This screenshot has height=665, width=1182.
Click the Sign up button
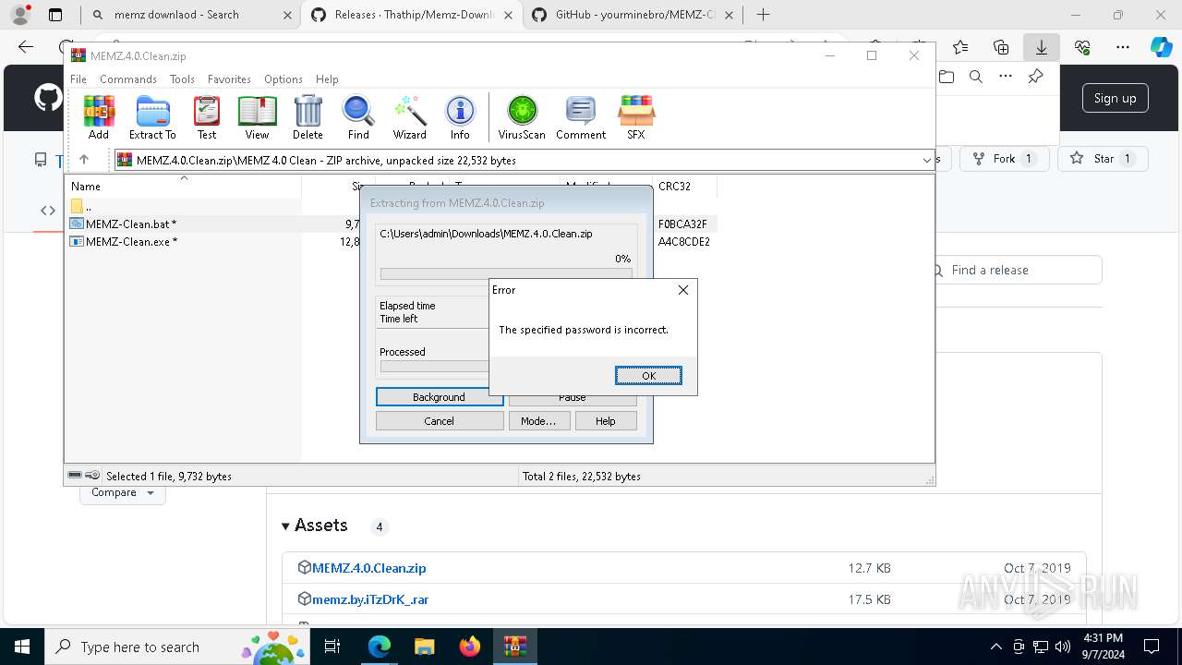[1115, 98]
